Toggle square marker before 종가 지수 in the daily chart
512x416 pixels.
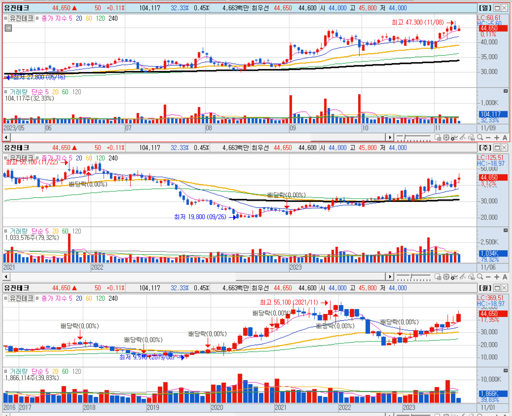point(37,18)
